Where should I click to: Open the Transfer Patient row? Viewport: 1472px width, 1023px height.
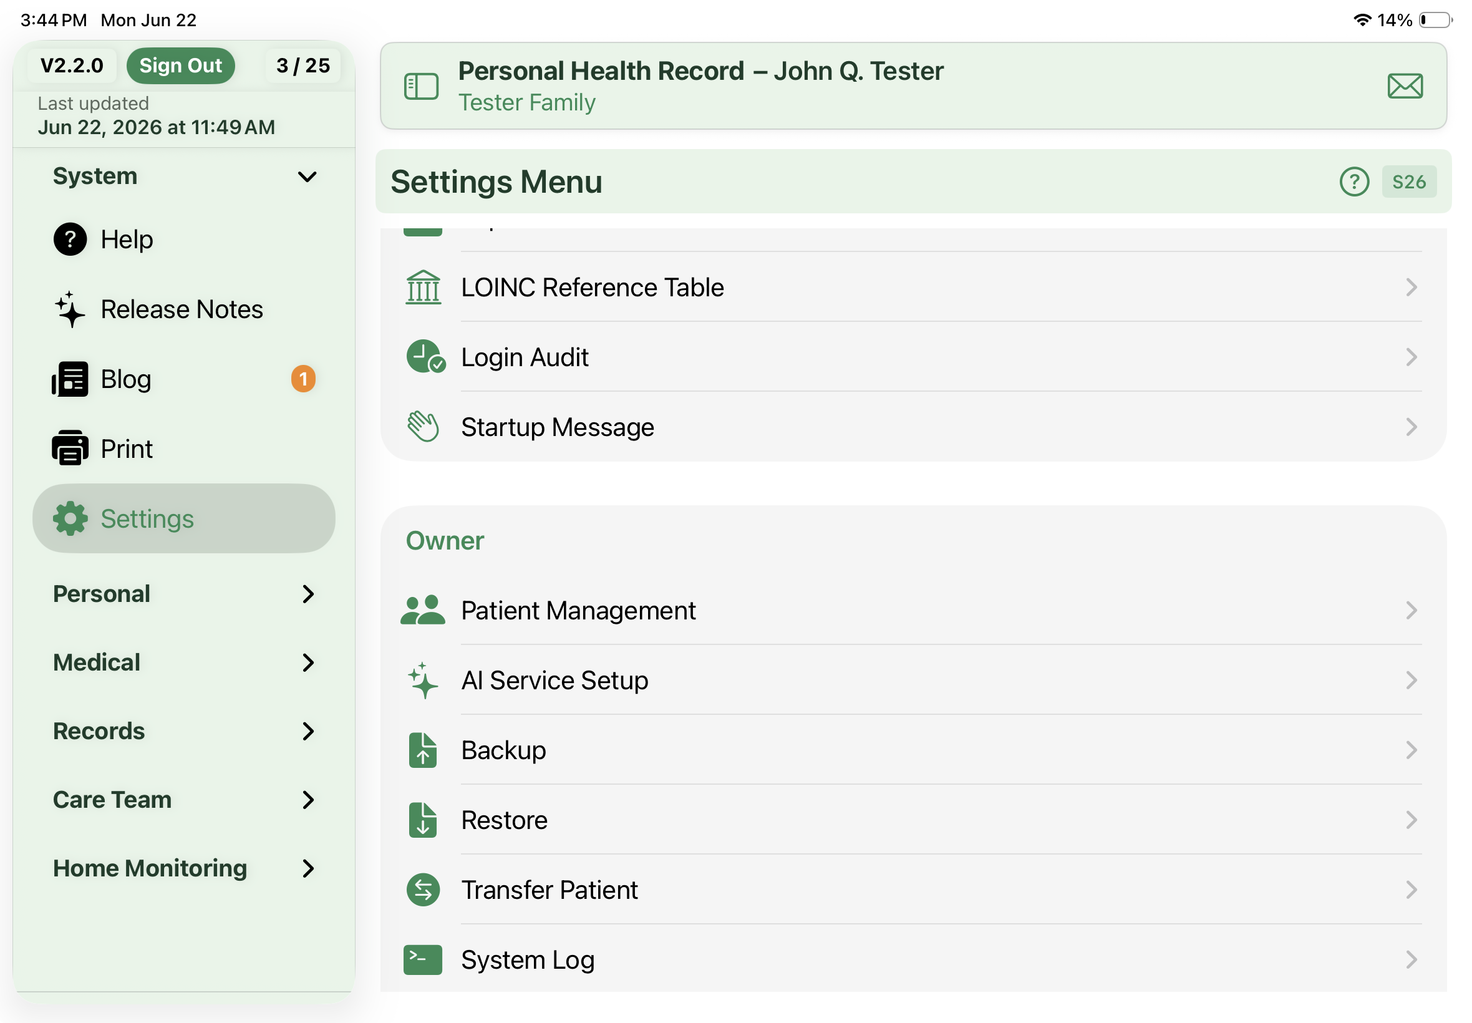pyautogui.click(x=913, y=889)
